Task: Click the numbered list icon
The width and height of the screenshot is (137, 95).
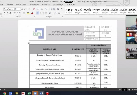Action: (42, 9)
